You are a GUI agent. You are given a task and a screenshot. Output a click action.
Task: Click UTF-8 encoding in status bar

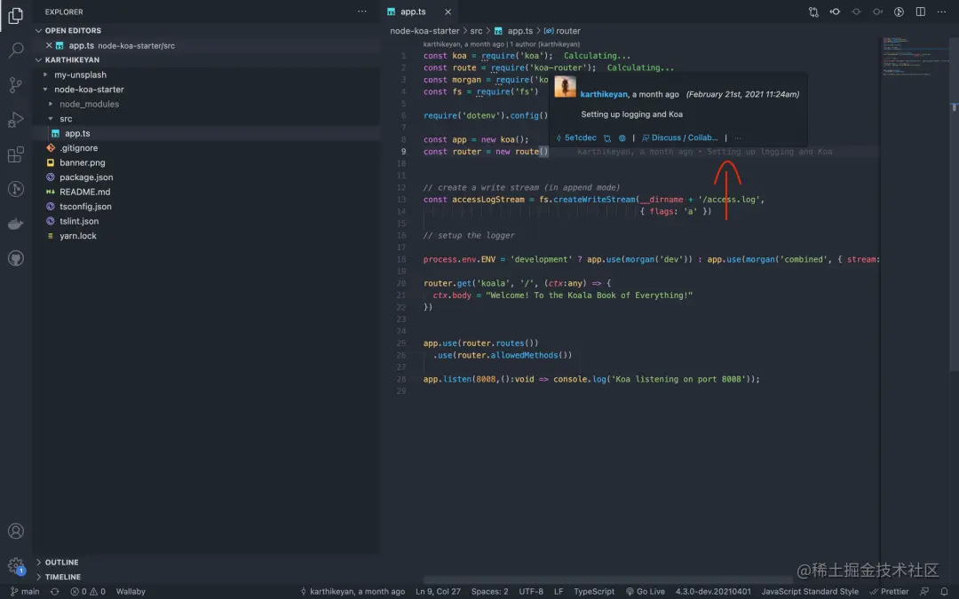click(x=531, y=591)
